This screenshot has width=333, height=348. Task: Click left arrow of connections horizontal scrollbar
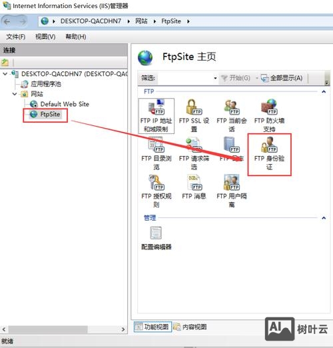(4, 329)
